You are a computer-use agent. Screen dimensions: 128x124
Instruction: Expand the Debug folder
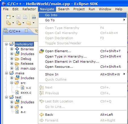12,59
